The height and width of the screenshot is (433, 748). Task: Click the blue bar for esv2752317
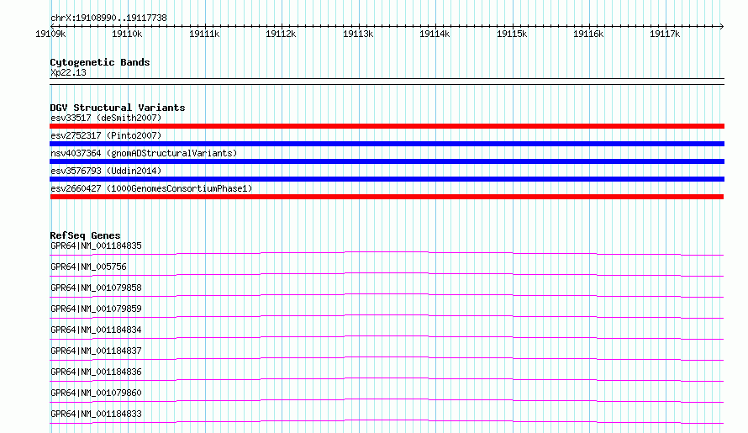coord(387,144)
